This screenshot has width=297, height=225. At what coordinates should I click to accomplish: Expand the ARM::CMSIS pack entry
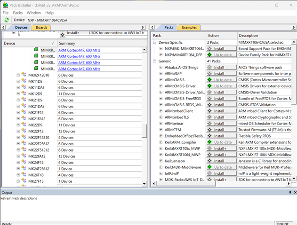click(x=161, y=80)
